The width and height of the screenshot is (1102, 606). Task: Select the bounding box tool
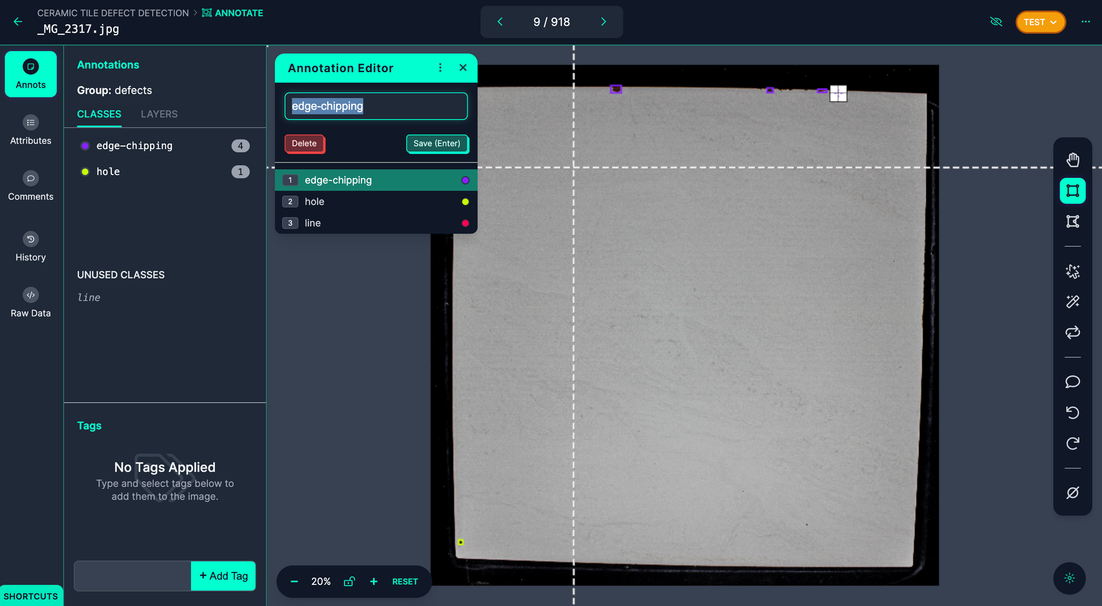coord(1072,191)
